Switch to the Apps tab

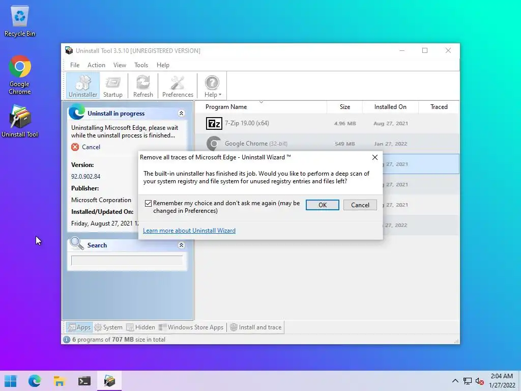tap(79, 327)
